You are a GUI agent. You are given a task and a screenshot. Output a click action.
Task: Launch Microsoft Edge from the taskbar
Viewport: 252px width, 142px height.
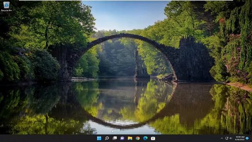coord(145,138)
